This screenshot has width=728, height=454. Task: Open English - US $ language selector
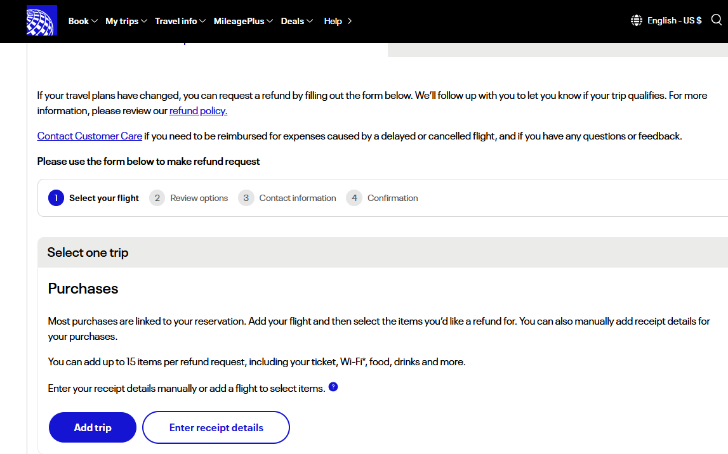[674, 20]
